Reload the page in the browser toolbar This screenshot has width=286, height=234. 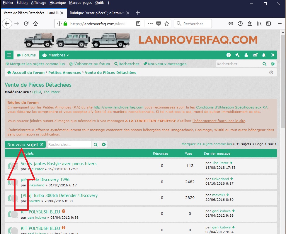(26, 24)
